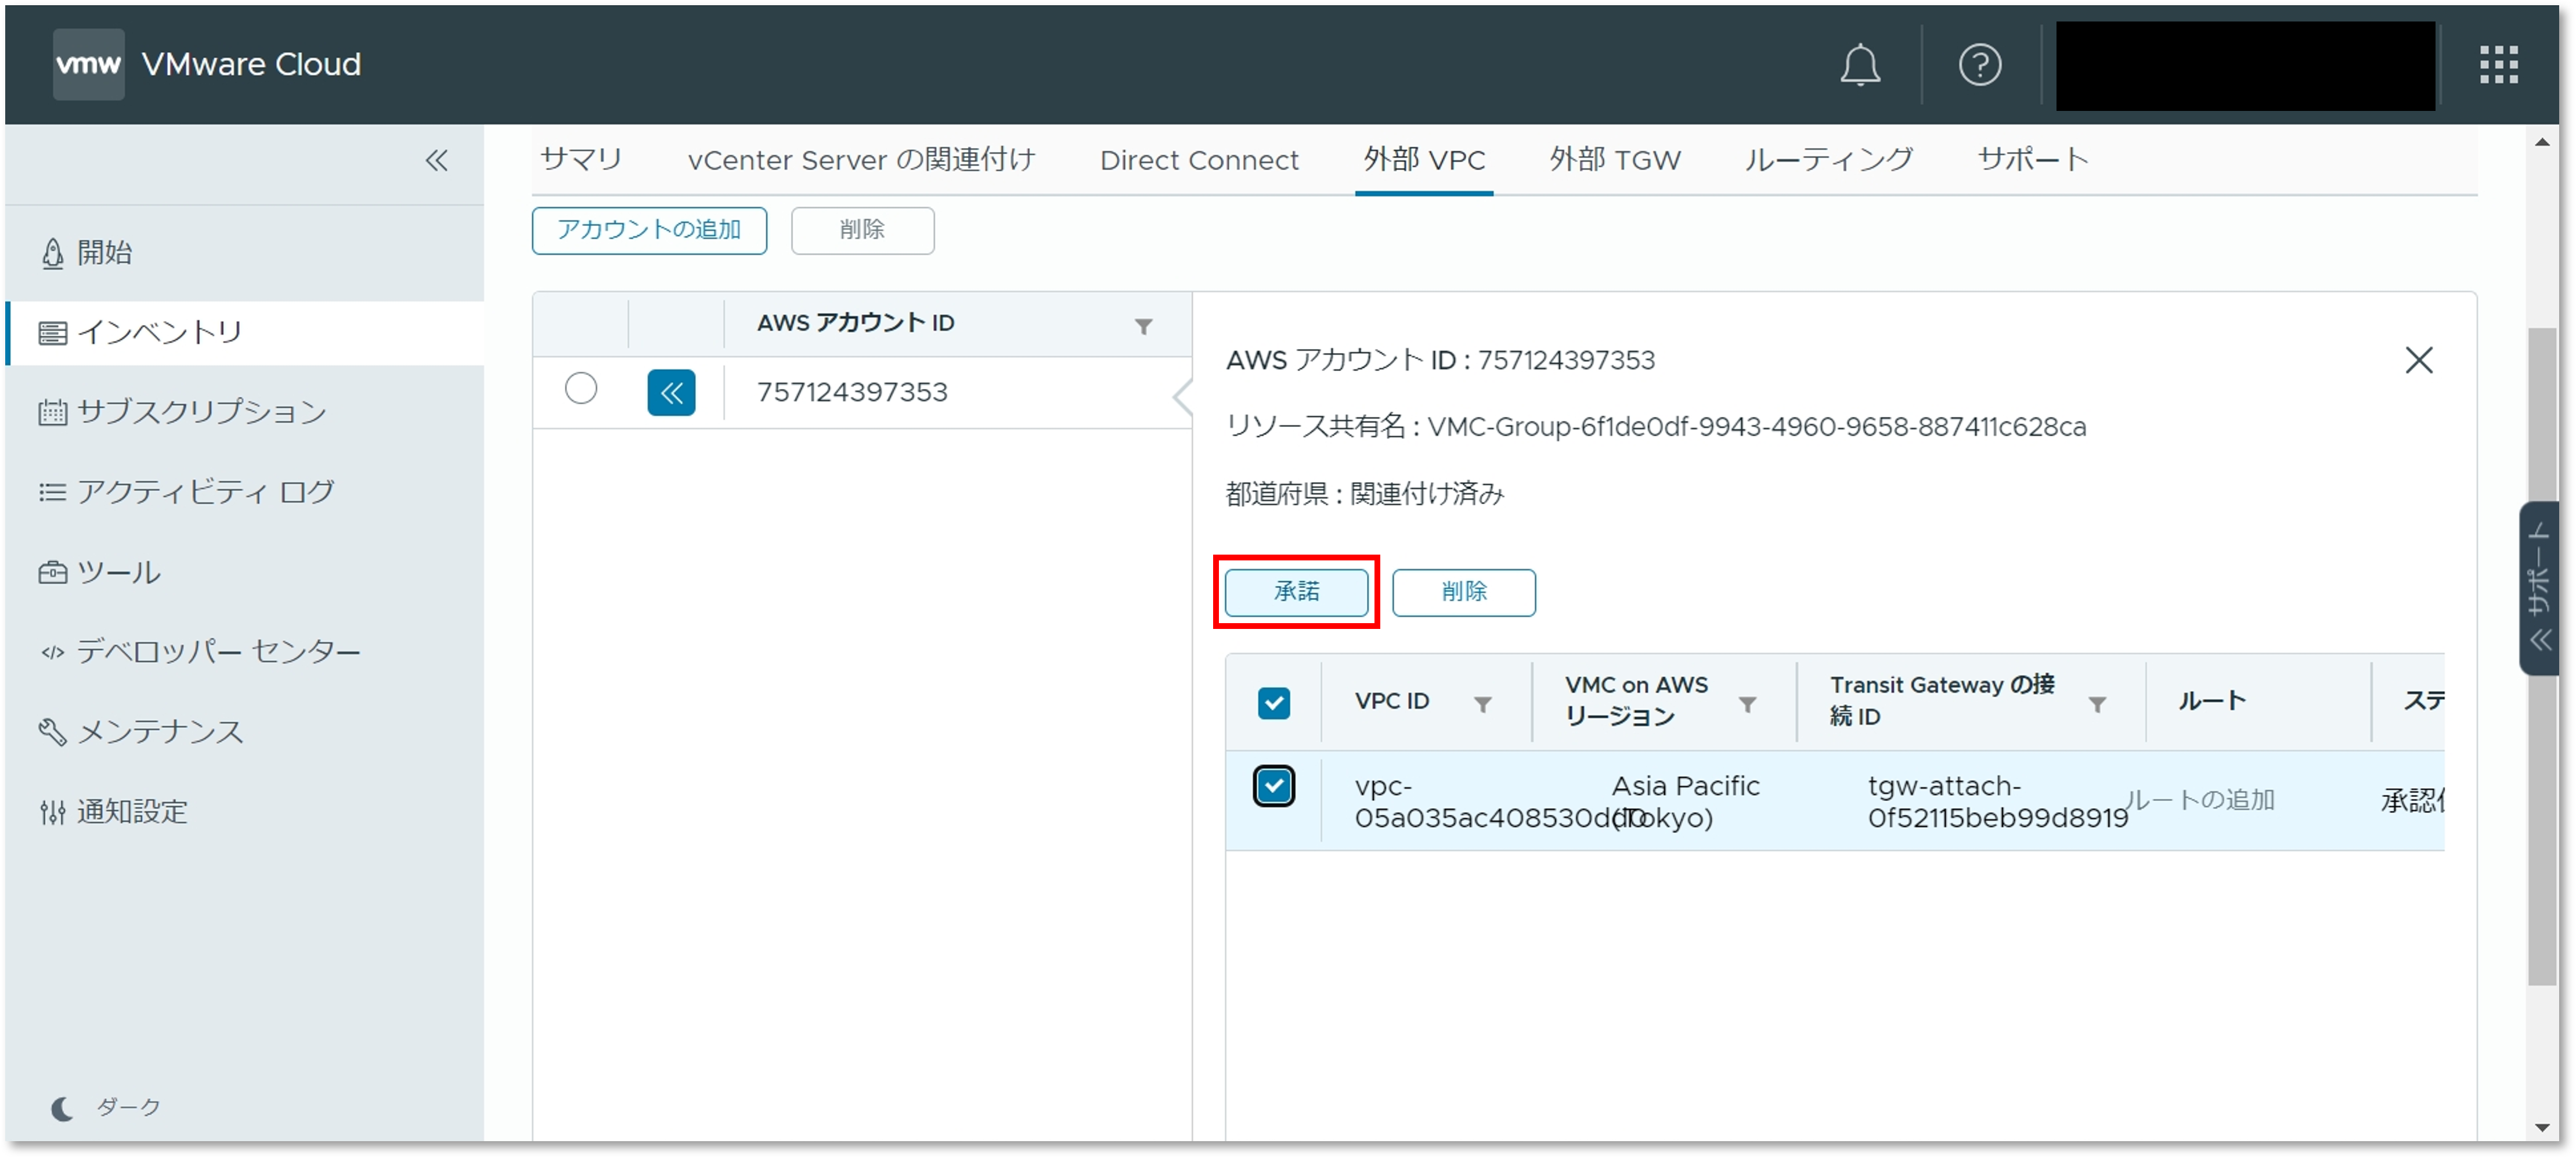Open the help question mark icon

[x=1979, y=65]
